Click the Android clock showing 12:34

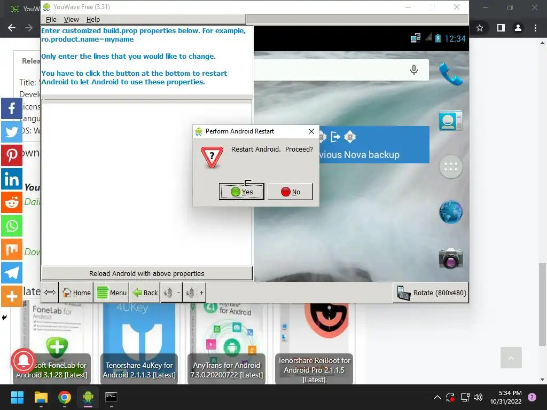[x=455, y=38]
